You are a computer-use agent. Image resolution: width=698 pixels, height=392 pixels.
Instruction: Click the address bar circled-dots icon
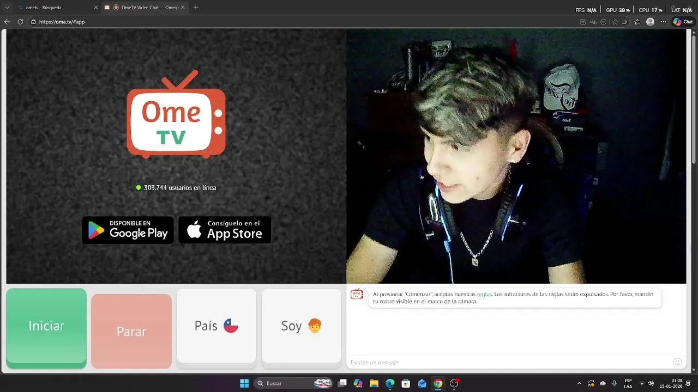click(x=603, y=22)
